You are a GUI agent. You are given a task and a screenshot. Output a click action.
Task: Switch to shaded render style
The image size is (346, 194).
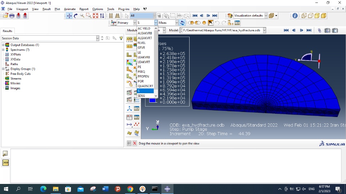[323, 16]
